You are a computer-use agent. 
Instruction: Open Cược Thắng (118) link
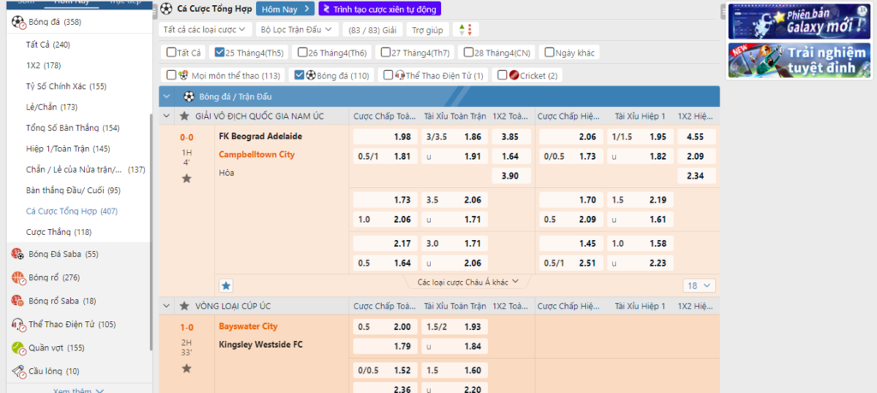[59, 232]
